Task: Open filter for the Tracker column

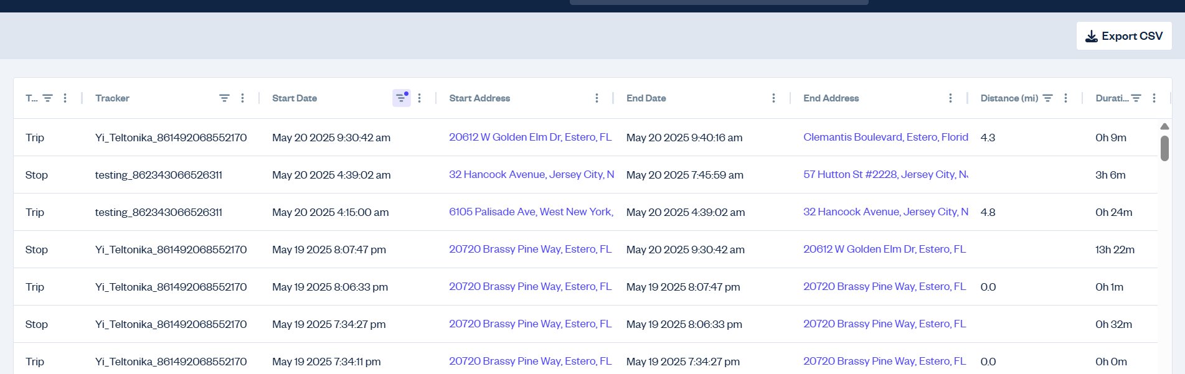Action: point(224,98)
